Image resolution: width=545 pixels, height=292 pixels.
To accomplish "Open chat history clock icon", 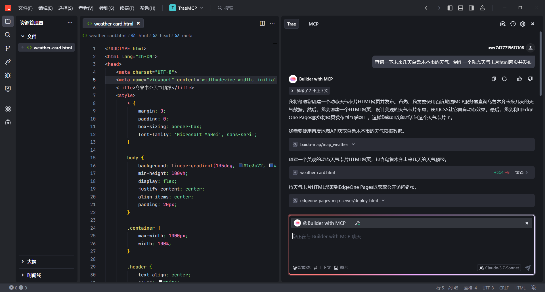I will coord(513,24).
